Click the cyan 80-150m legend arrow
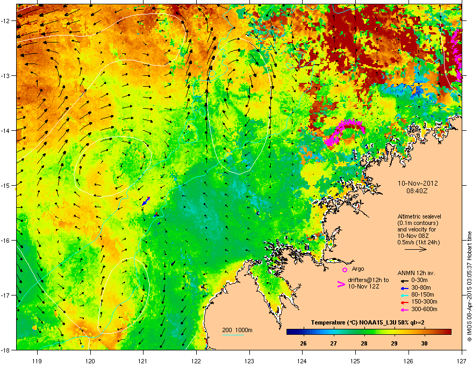The height and width of the screenshot is (366, 473). coord(405,295)
